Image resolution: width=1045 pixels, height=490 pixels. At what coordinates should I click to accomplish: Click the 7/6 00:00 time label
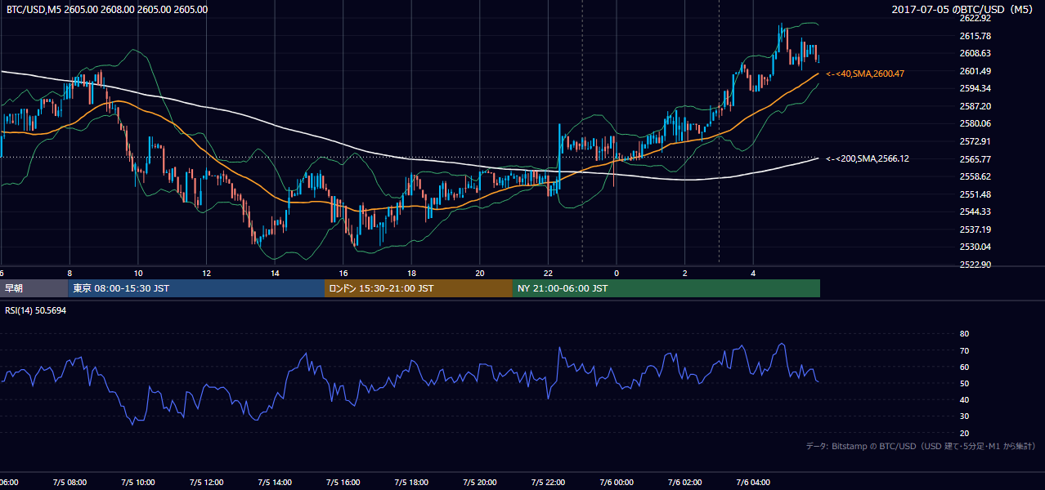coord(617,482)
